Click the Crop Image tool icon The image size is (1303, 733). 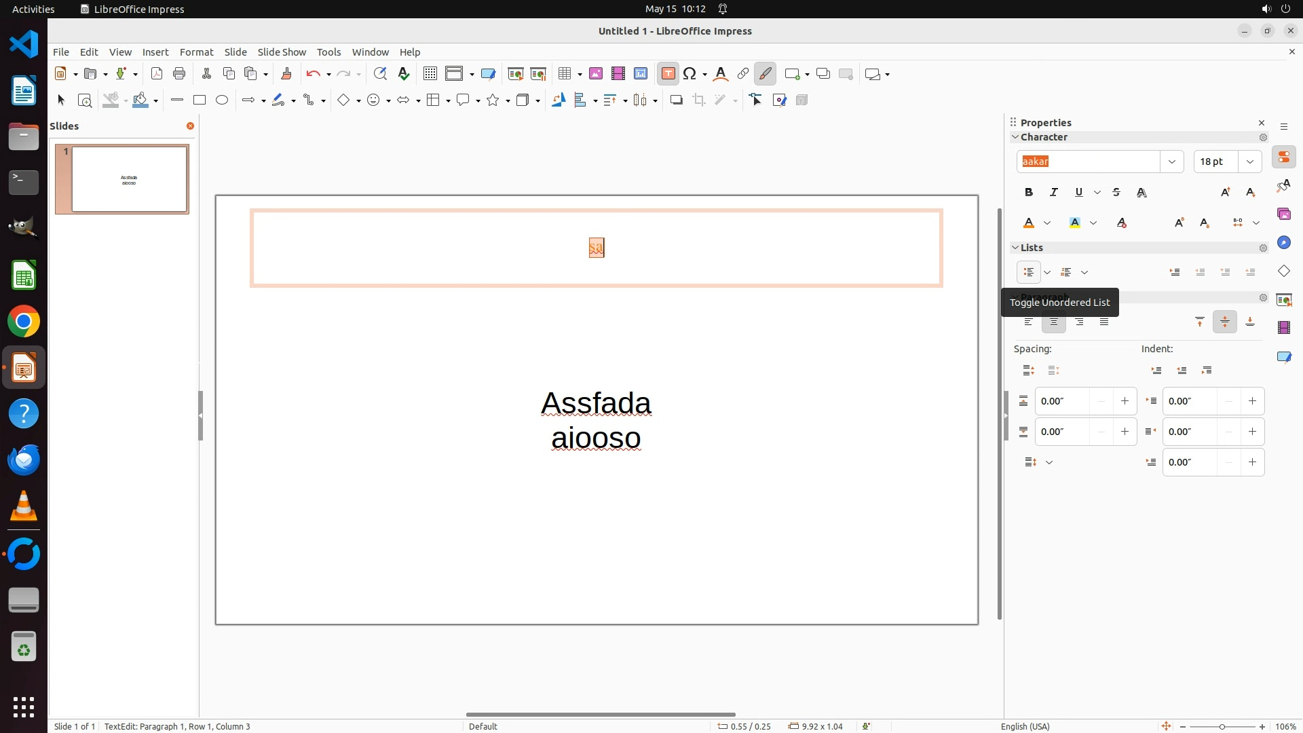pos(699,100)
